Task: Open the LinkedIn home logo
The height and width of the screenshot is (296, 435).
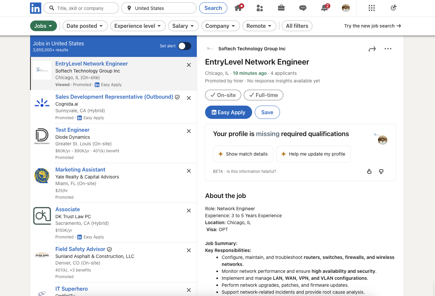Action: 36,8
